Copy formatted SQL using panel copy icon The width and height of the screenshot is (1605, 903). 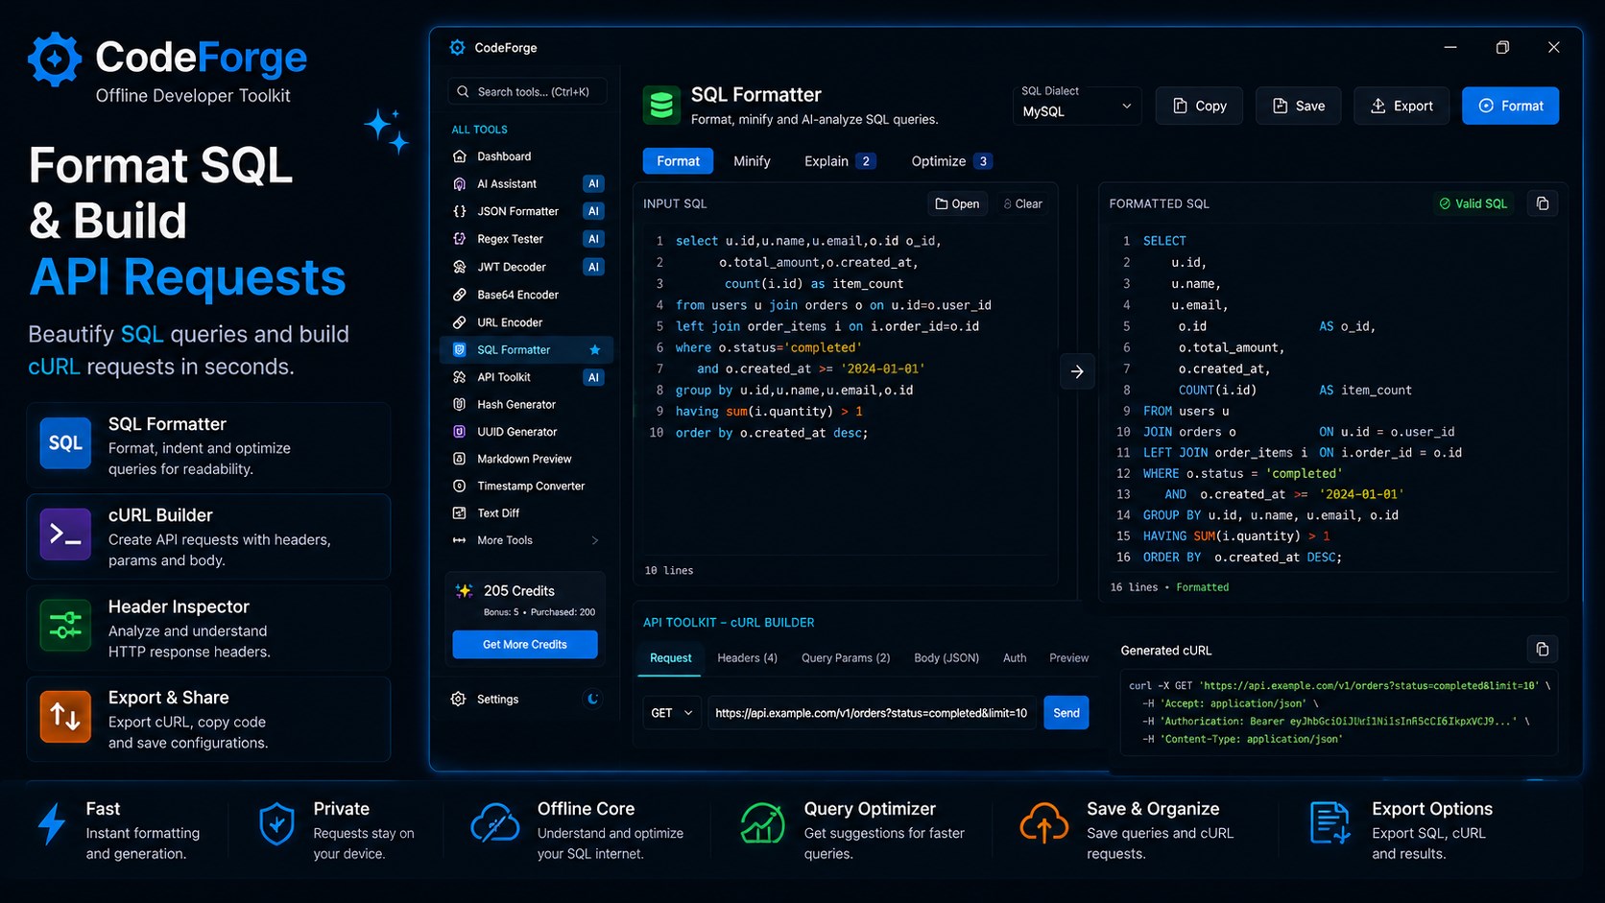tap(1543, 203)
